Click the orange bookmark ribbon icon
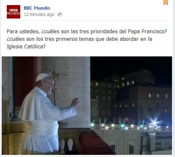 tap(166, 2)
